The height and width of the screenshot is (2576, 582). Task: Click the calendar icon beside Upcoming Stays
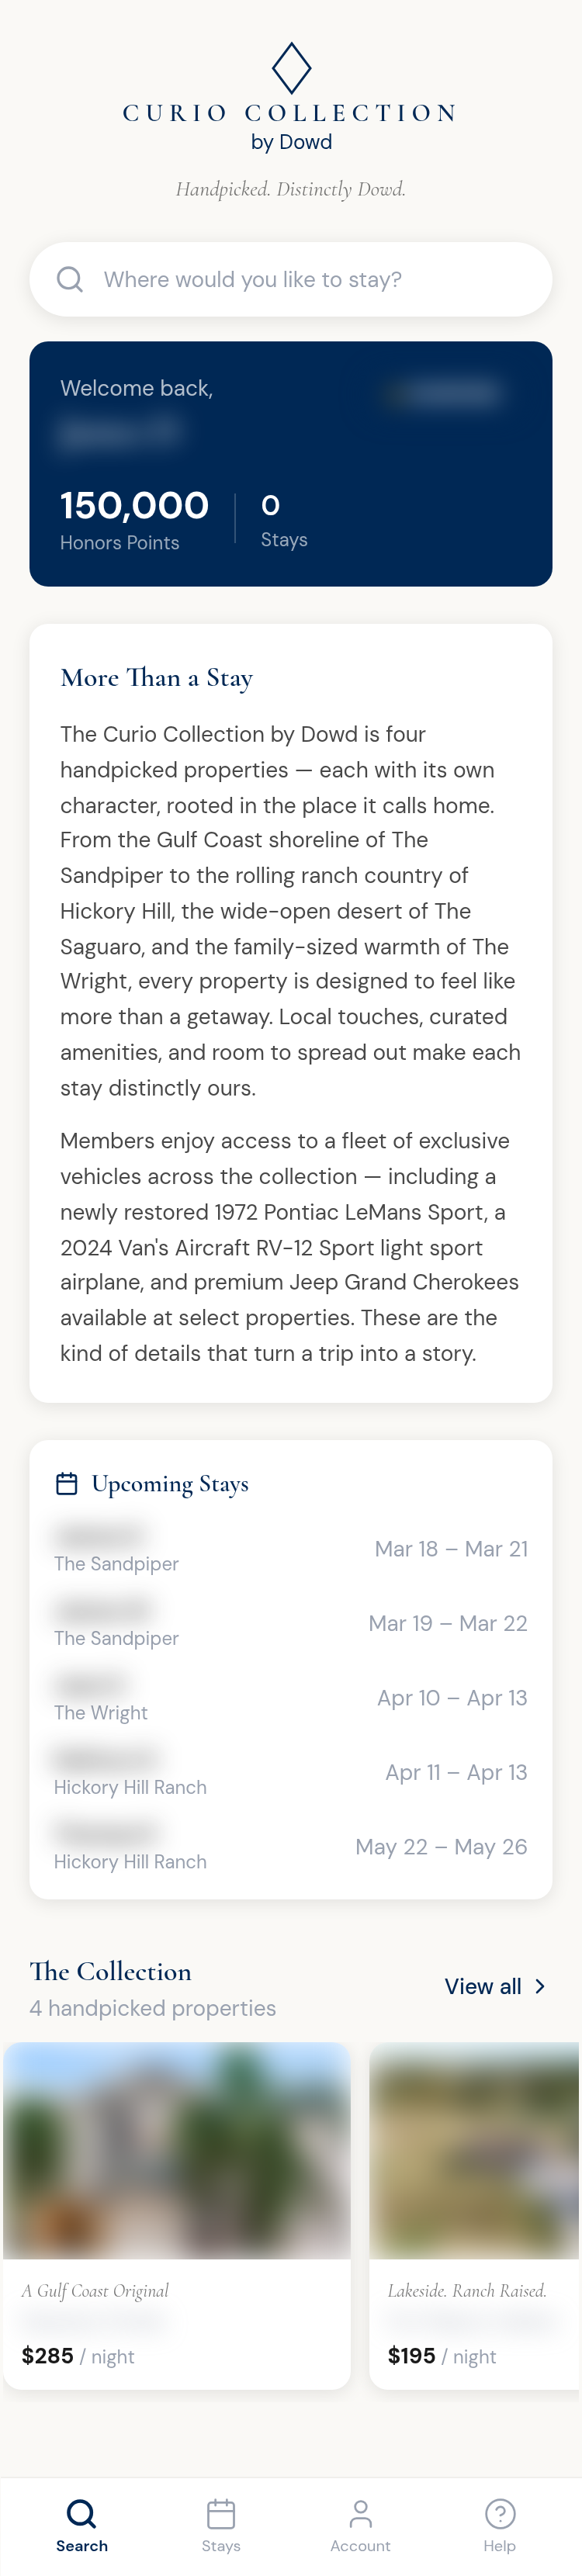coord(67,1483)
